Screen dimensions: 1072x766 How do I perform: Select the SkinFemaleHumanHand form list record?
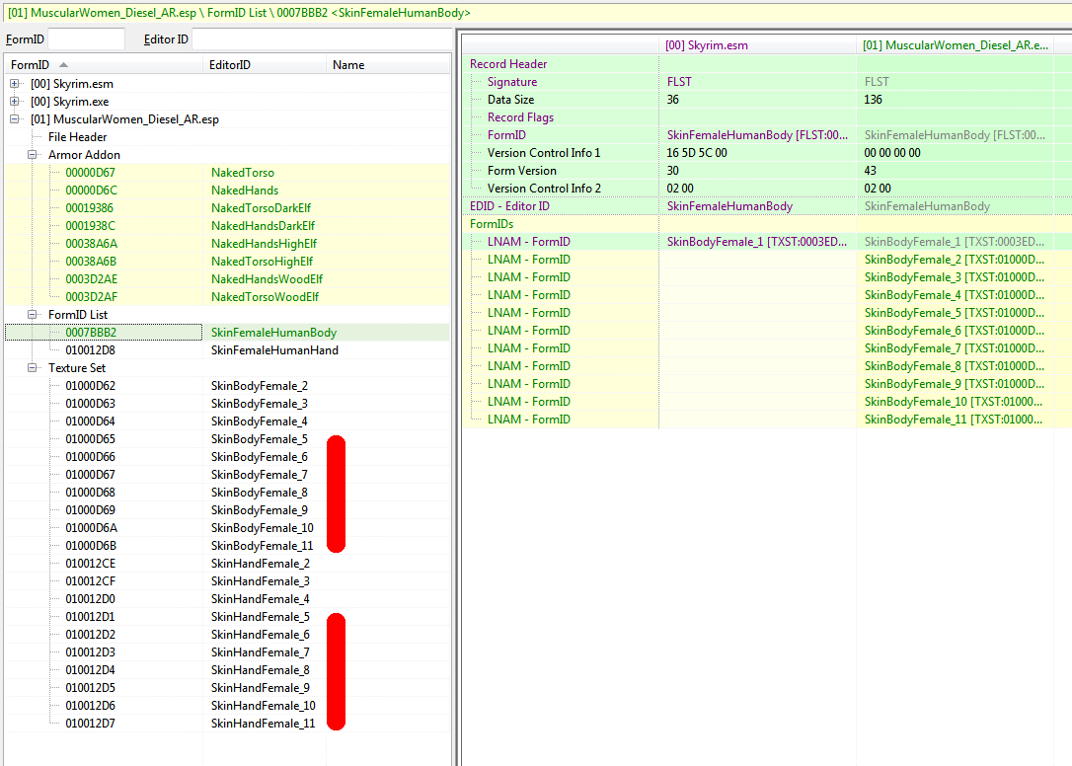273,350
